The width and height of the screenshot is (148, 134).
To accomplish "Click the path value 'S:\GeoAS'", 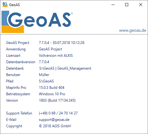I will coord(46,81).
